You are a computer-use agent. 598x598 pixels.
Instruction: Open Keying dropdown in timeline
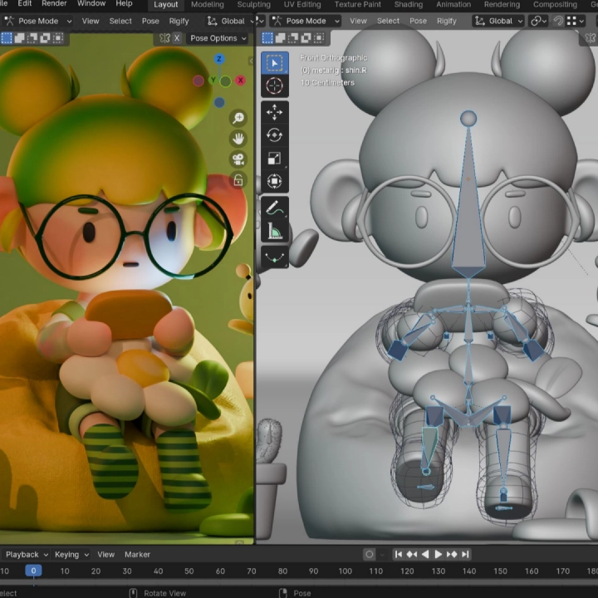(71, 554)
